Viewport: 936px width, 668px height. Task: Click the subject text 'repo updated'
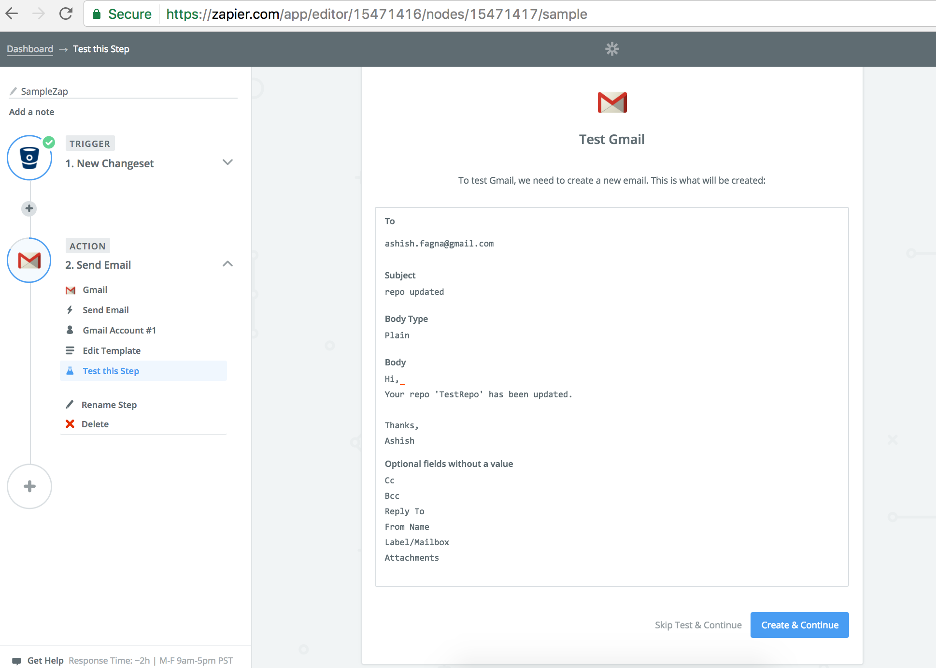pyautogui.click(x=414, y=292)
